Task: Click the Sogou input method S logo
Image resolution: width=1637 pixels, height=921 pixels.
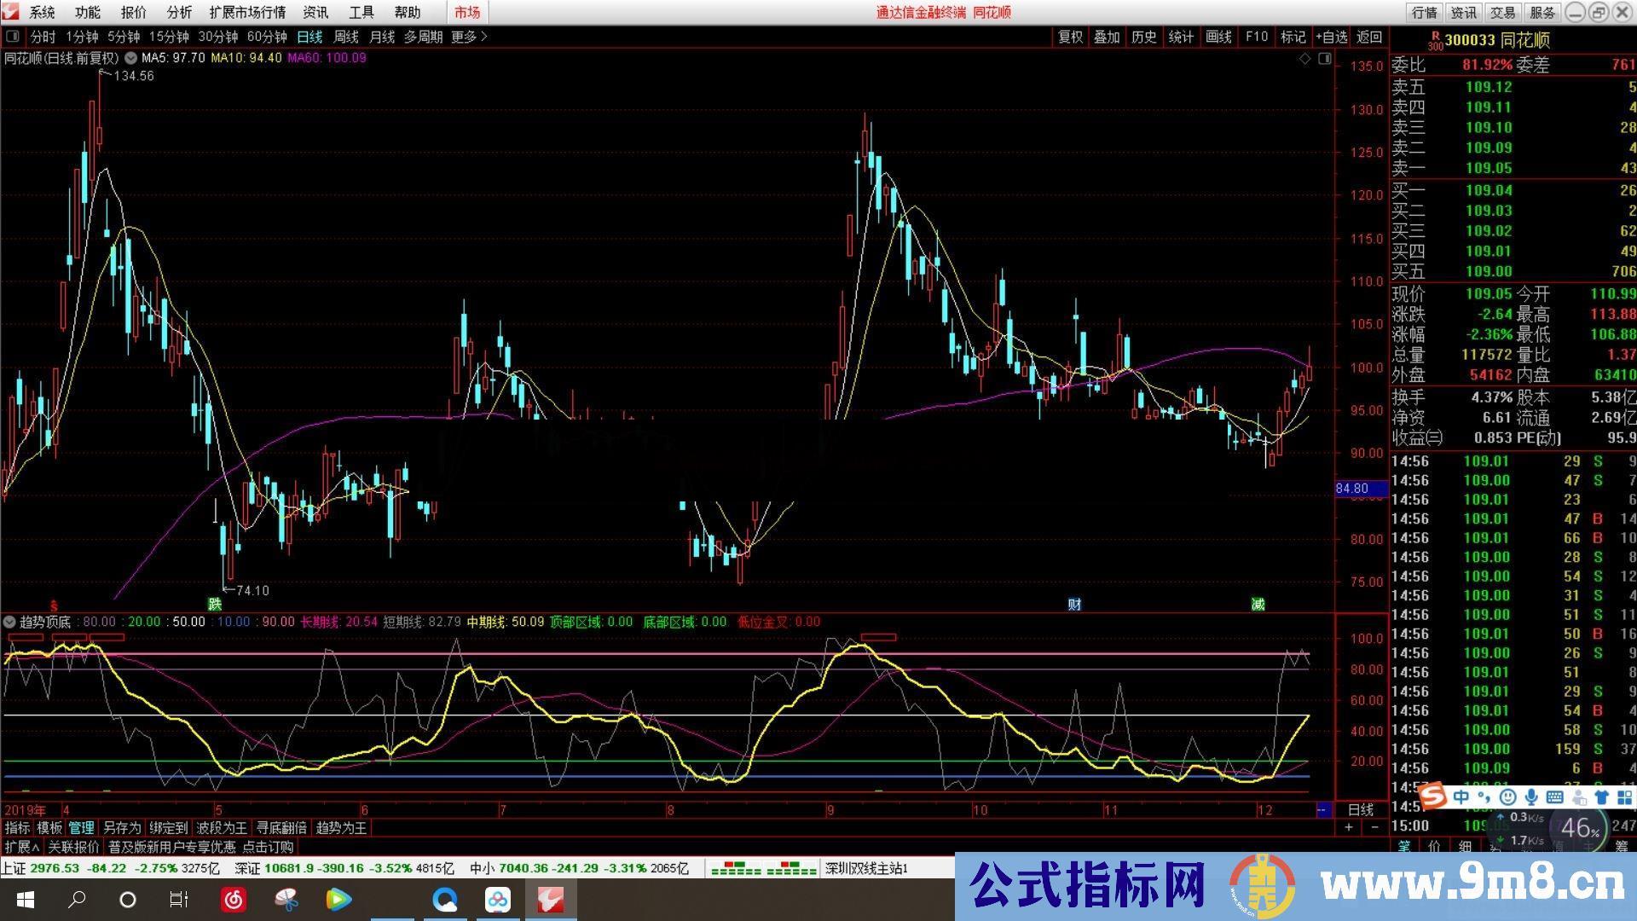Action: (1433, 796)
